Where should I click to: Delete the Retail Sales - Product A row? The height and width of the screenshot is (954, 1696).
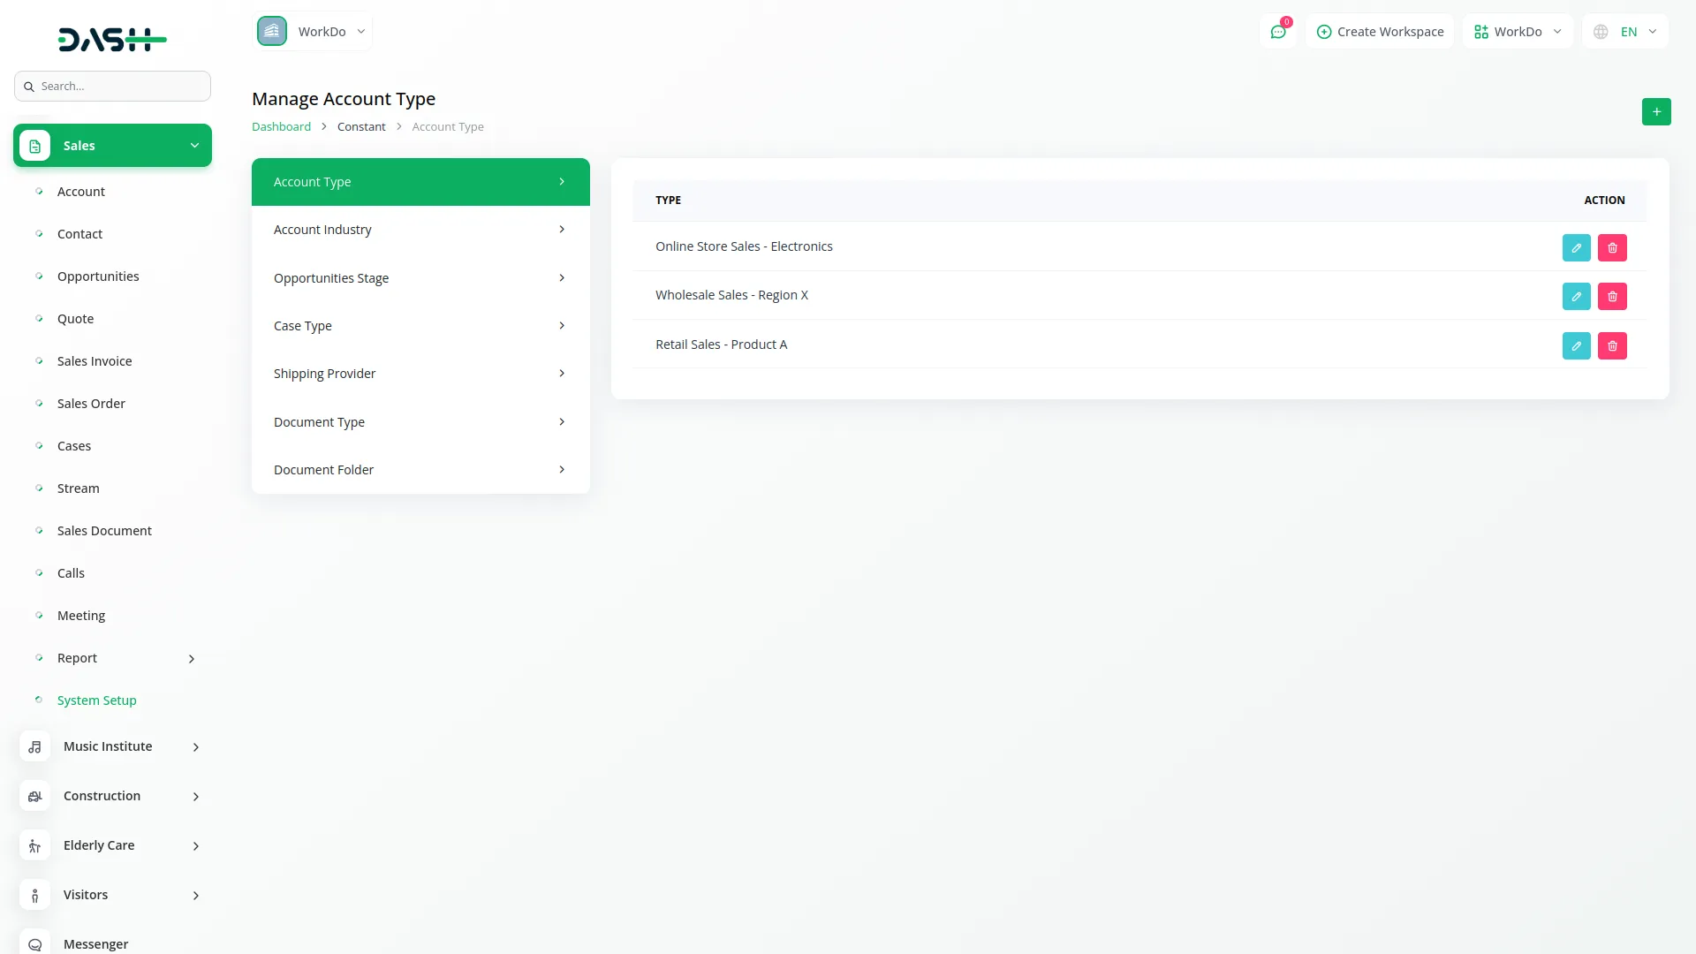click(x=1612, y=345)
